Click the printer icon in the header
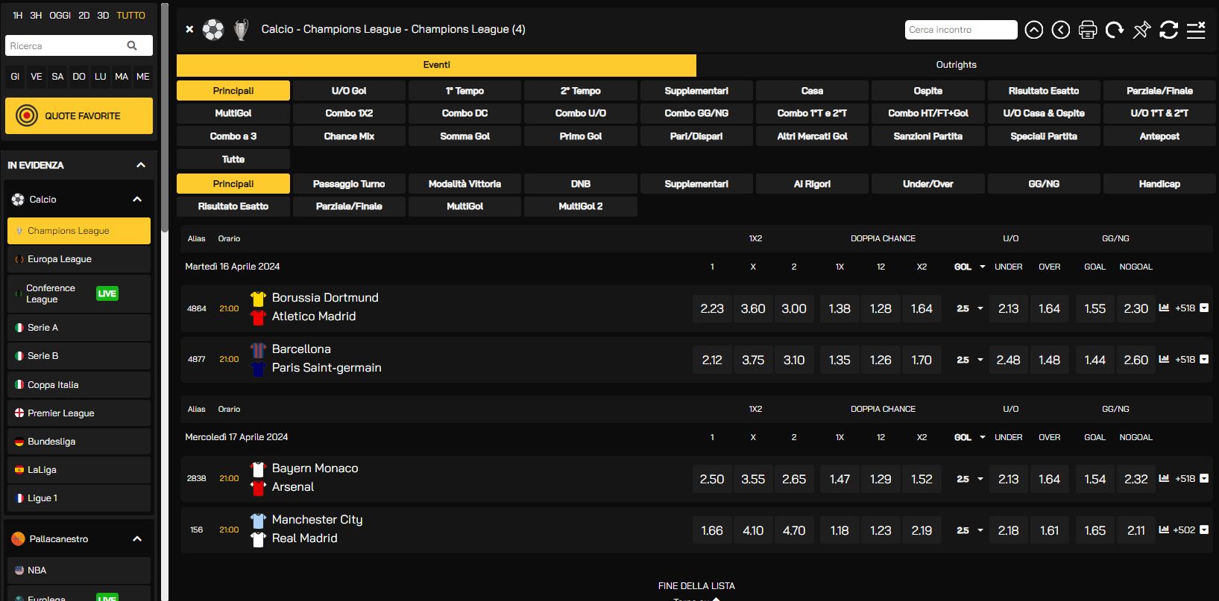The width and height of the screenshot is (1219, 601). tap(1088, 30)
